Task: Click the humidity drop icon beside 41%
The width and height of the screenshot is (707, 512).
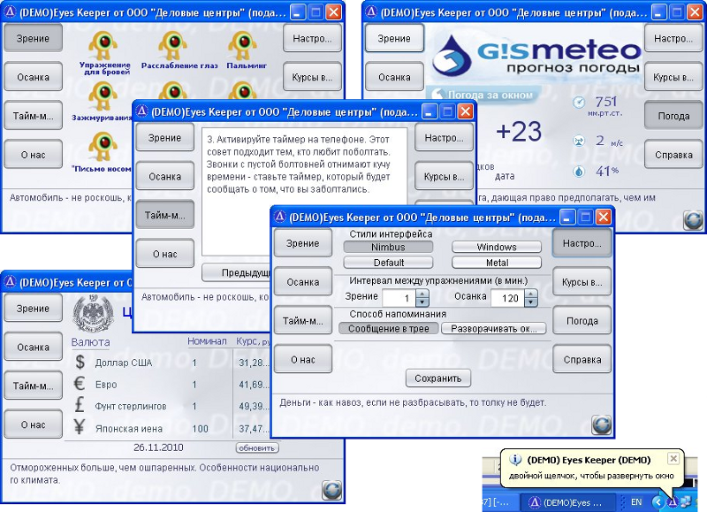Action: [579, 172]
